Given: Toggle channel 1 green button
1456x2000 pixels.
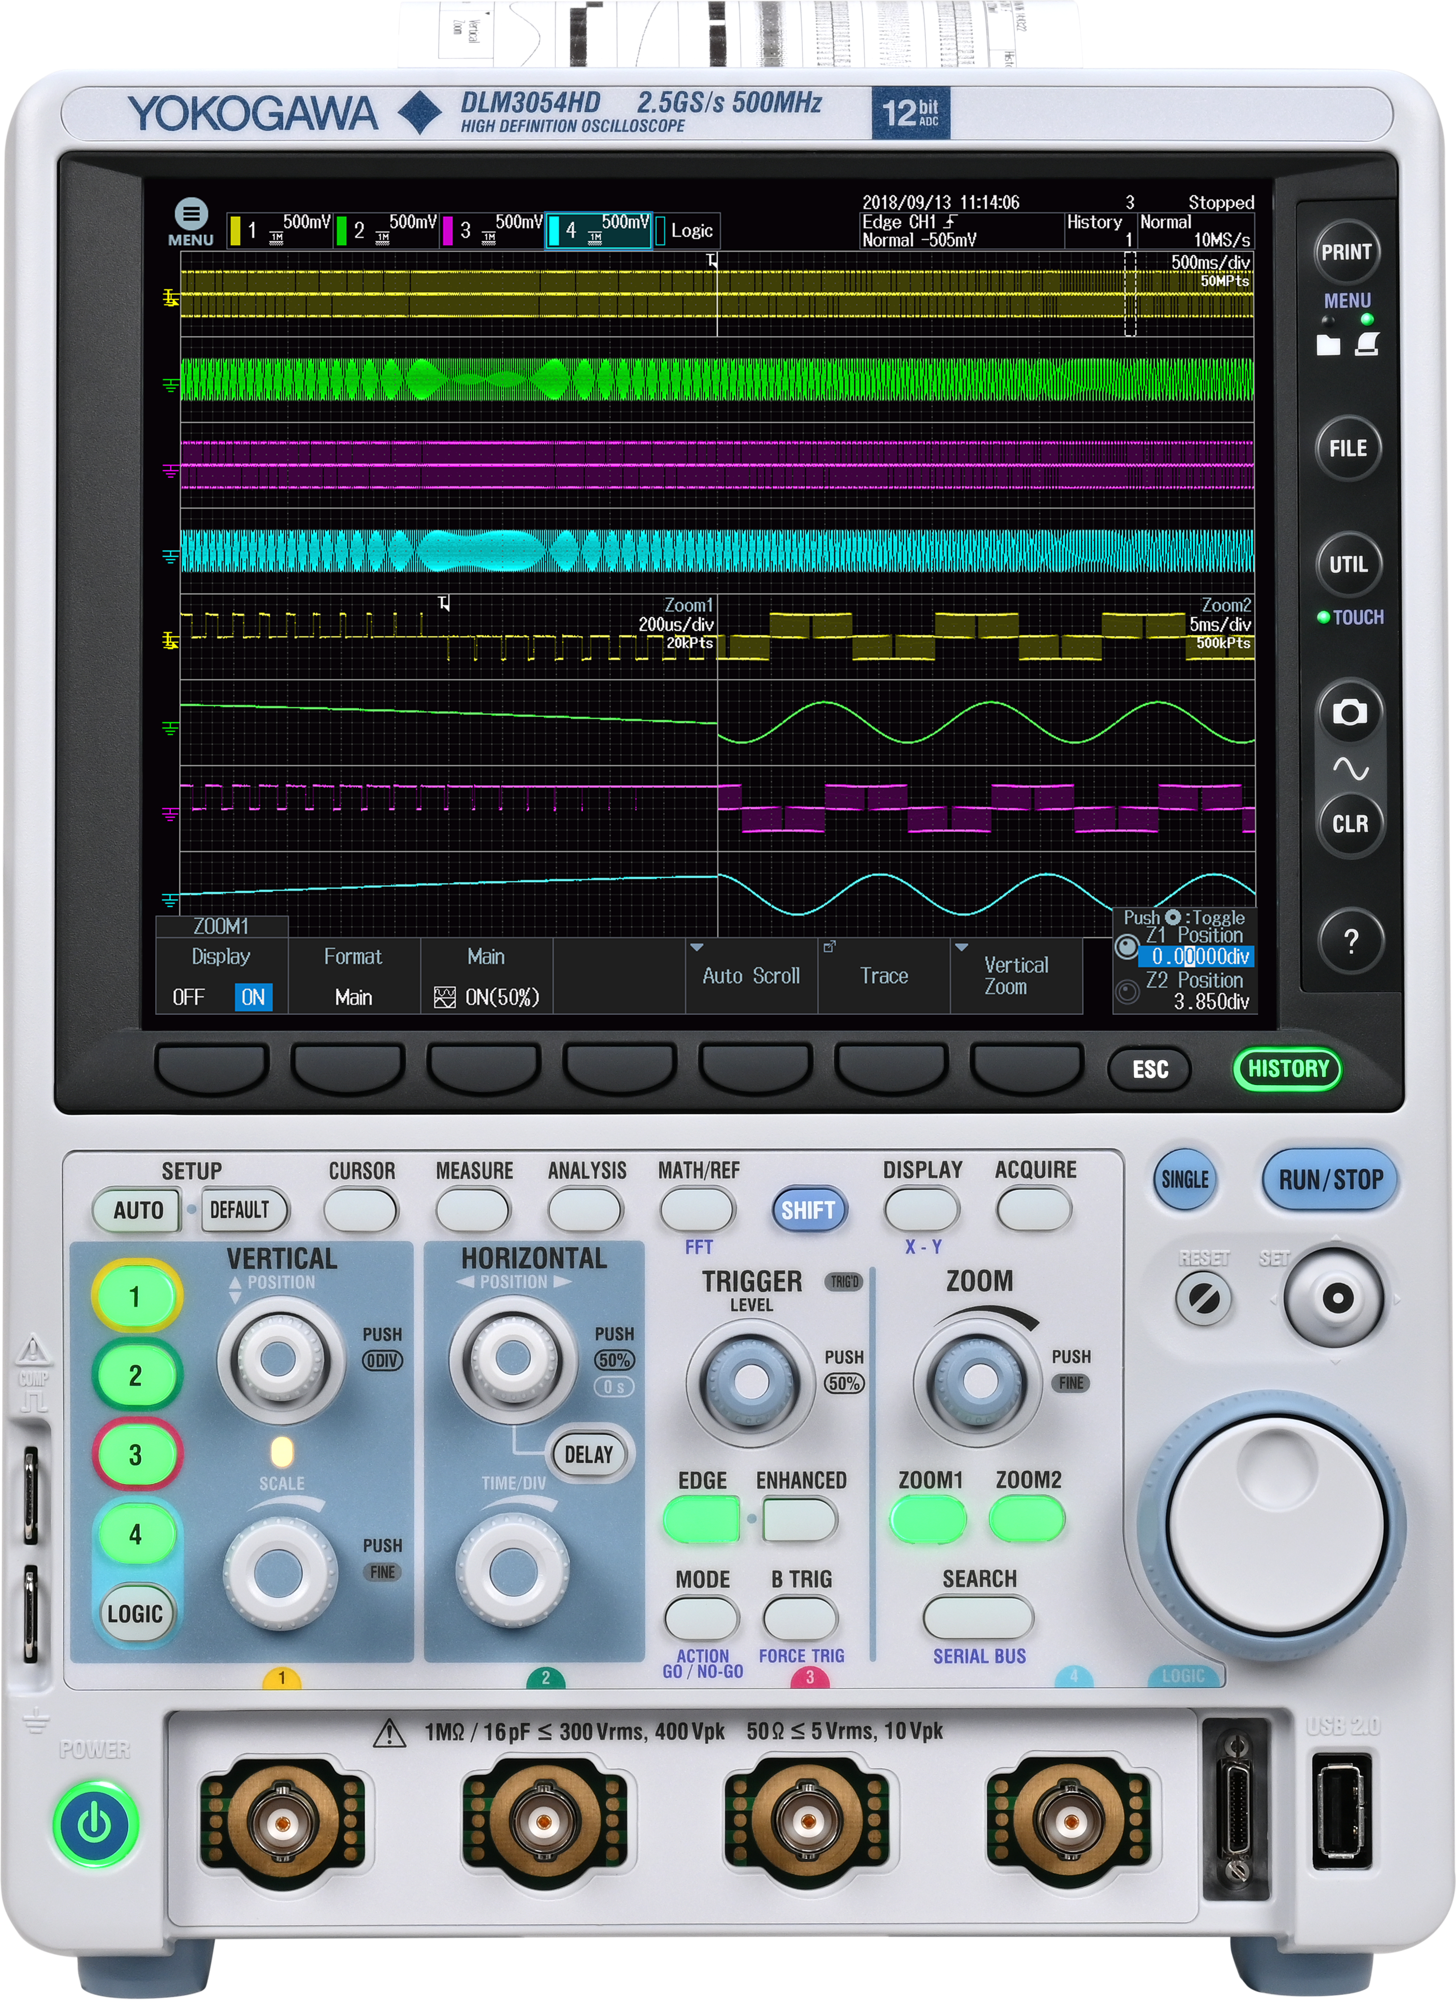Looking at the screenshot, I should click(x=136, y=1296).
